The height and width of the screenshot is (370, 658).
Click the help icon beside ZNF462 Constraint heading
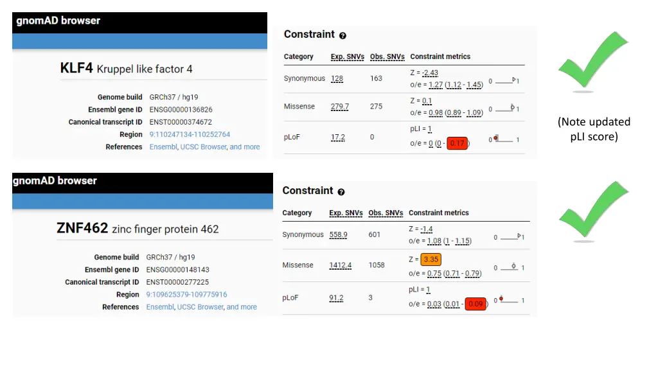pyautogui.click(x=341, y=191)
